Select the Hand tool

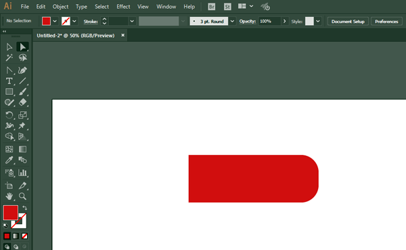tap(9, 196)
